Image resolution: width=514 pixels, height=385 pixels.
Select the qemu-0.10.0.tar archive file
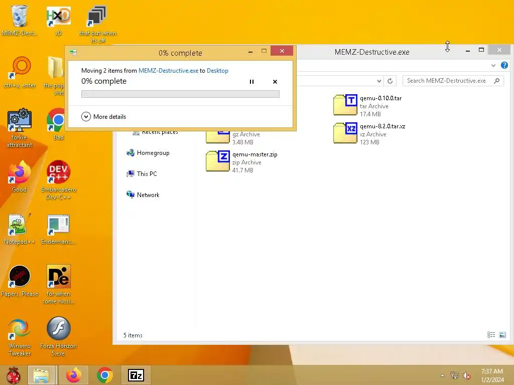[x=368, y=106]
